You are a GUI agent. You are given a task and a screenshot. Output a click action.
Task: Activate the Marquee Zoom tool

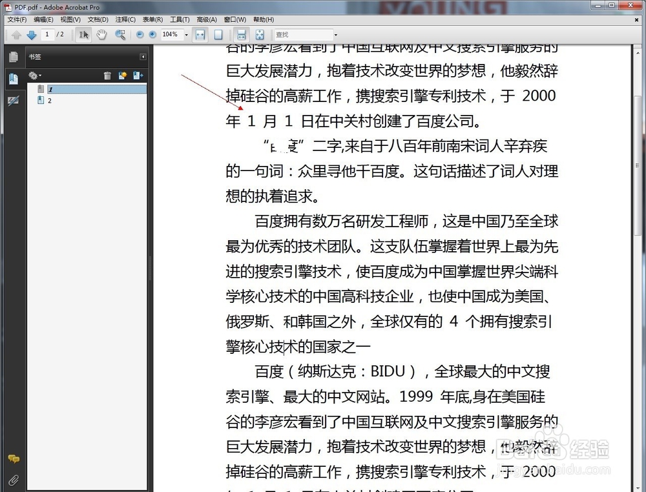pyautogui.click(x=120, y=35)
